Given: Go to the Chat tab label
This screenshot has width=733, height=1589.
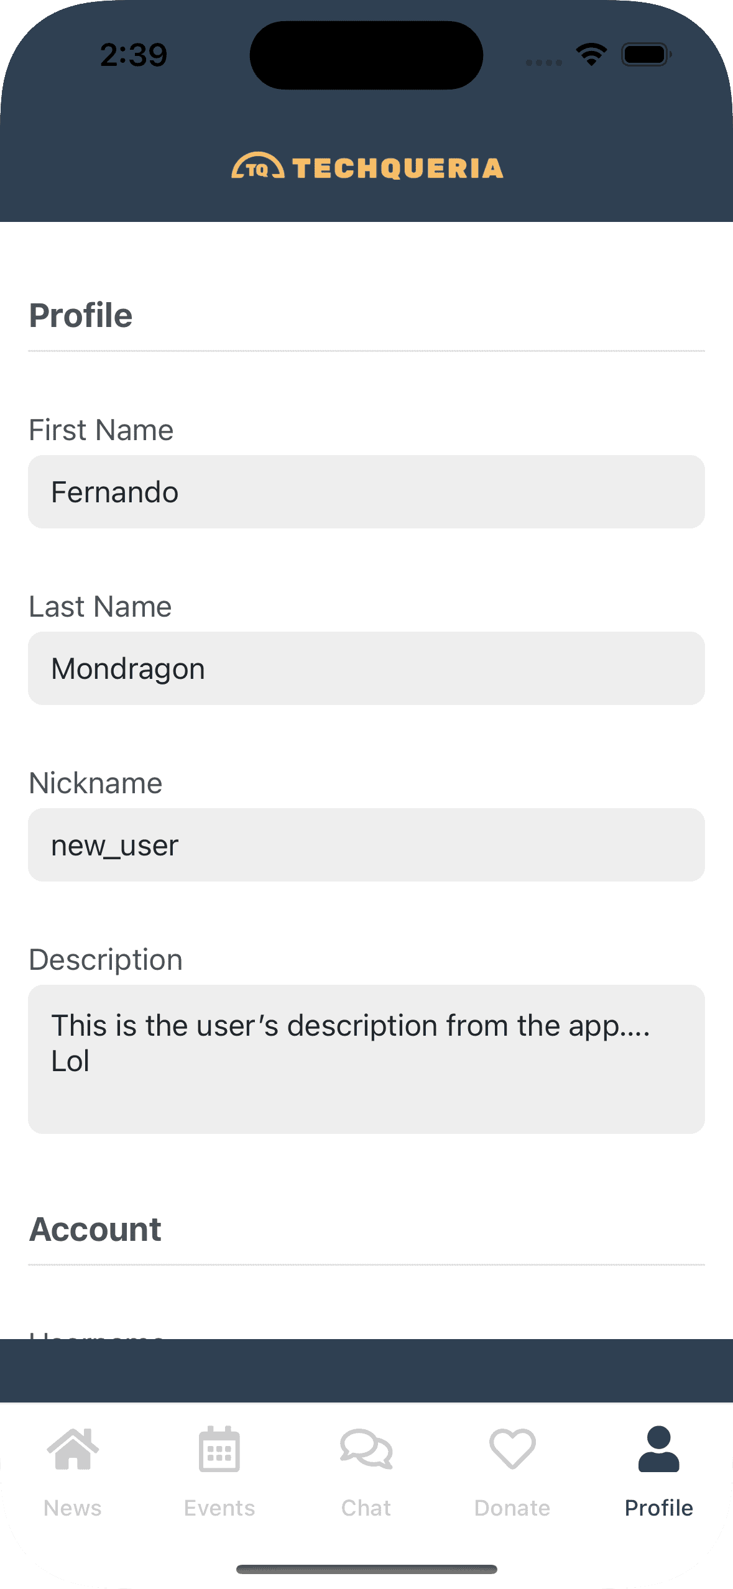Looking at the screenshot, I should pyautogui.click(x=366, y=1508).
